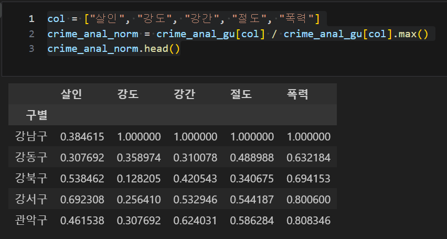447x239 pixels.
Task: Click the "폭력" string in the code list
Action: click(x=296, y=19)
